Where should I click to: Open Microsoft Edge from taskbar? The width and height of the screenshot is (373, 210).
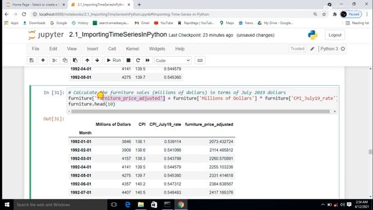click(128, 205)
